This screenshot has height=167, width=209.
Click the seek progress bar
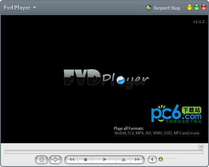[104, 152]
